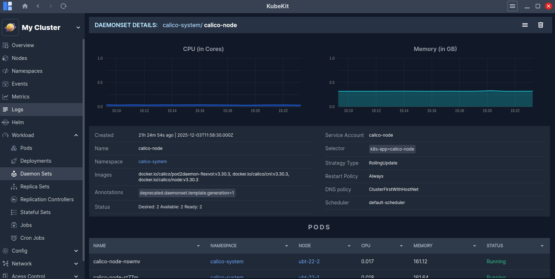
Task: Open the NAME column filter dropdown
Action: (x=198, y=246)
